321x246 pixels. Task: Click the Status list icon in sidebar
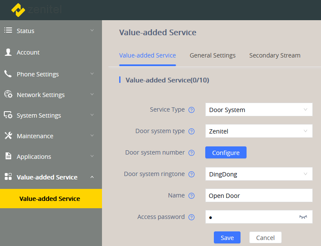click(8, 30)
